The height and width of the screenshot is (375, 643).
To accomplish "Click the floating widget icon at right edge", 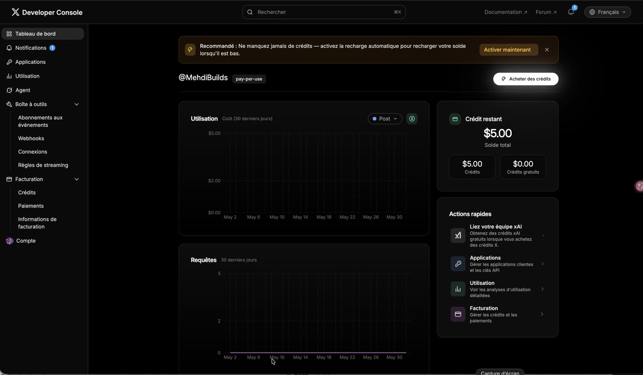I will point(639,186).
